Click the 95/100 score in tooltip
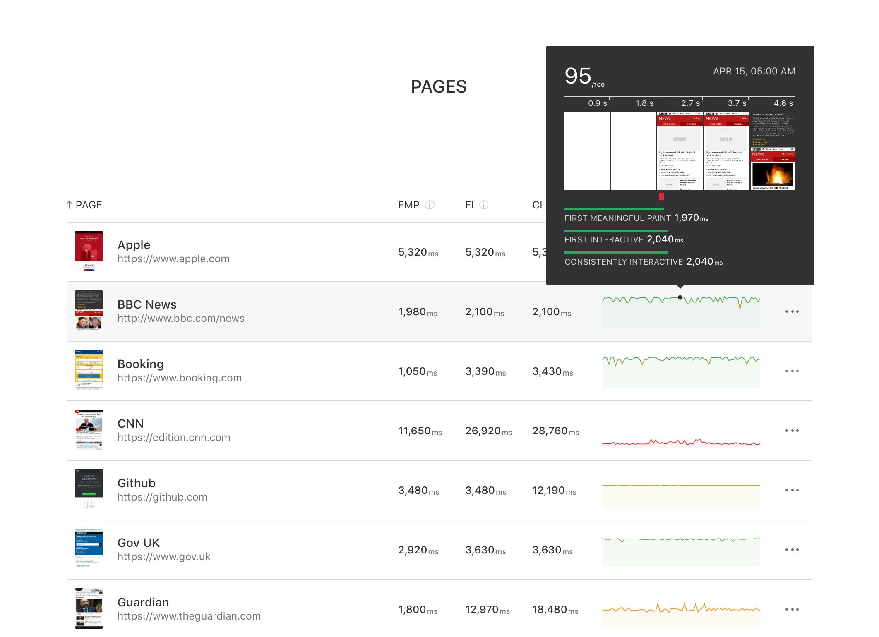Viewport: 879px width, 637px height. pos(584,77)
